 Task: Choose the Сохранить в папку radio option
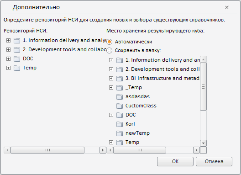(109, 50)
